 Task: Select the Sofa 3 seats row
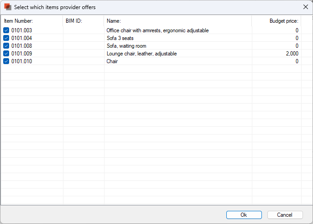click(120, 38)
